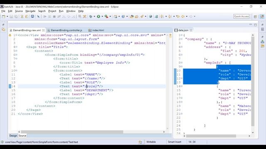The image size is (266, 149).
Task: Open the Window menu
Action: pos(71,11)
